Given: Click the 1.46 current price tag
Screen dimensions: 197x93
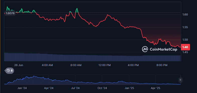Looking at the screenshot, I should coord(185,47).
